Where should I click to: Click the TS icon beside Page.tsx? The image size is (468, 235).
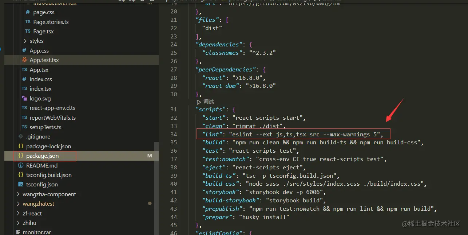click(28, 31)
